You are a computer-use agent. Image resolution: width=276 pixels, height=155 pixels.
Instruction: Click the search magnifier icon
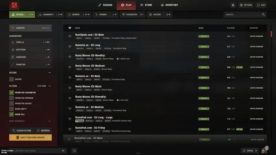tap(263, 15)
